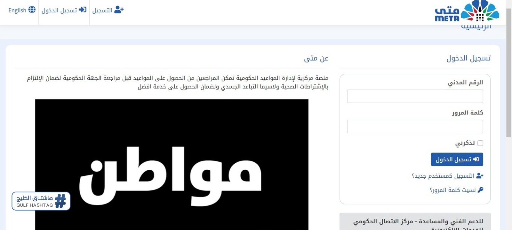The height and width of the screenshot is (230, 512).
Task: Click the key icon beside نسيت كلمة المرور
Action: [x=480, y=190]
